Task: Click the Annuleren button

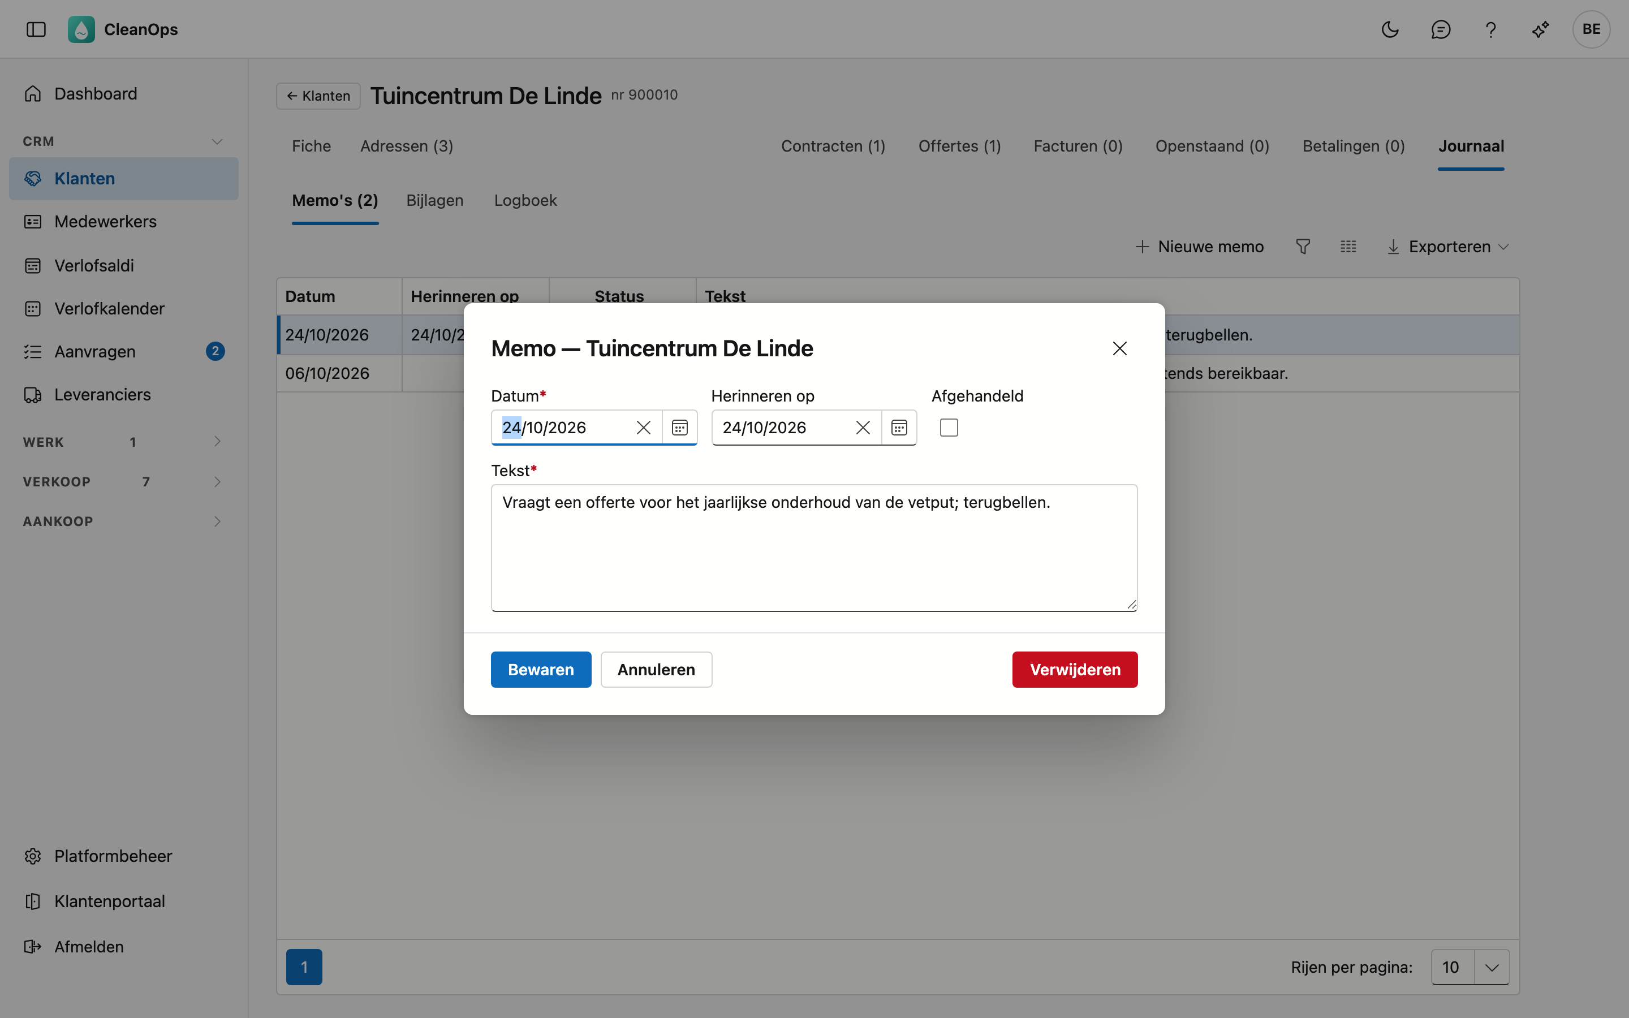Action: point(656,669)
